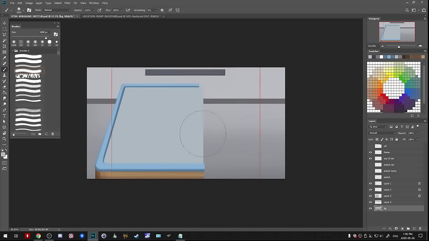Image resolution: width=429 pixels, height=241 pixels.
Task: Select the top UI bar layer
Action: point(389,158)
